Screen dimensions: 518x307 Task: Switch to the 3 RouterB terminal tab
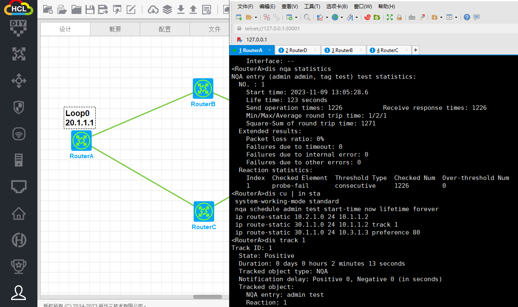point(342,50)
